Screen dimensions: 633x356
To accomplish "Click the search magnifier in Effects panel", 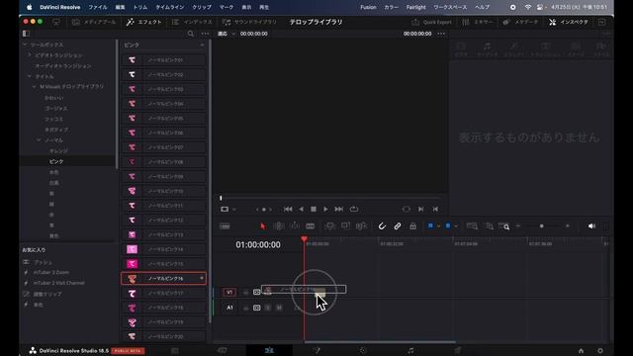I will 191,34.
